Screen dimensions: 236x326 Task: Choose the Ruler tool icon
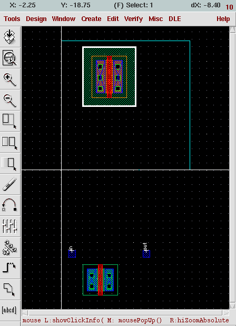(10, 185)
